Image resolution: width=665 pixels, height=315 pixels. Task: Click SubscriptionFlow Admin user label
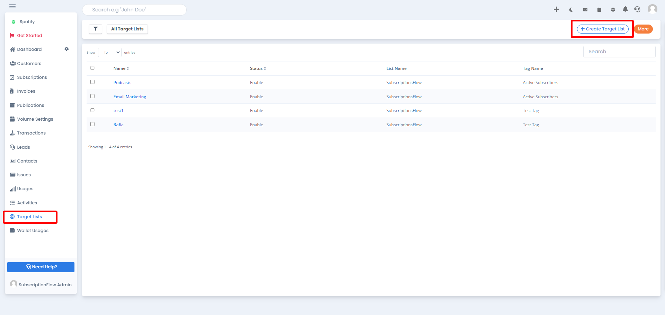45,285
